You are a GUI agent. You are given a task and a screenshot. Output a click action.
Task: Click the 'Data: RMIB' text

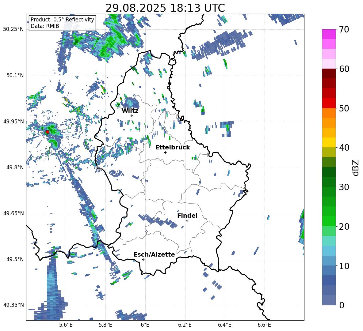tap(45, 26)
